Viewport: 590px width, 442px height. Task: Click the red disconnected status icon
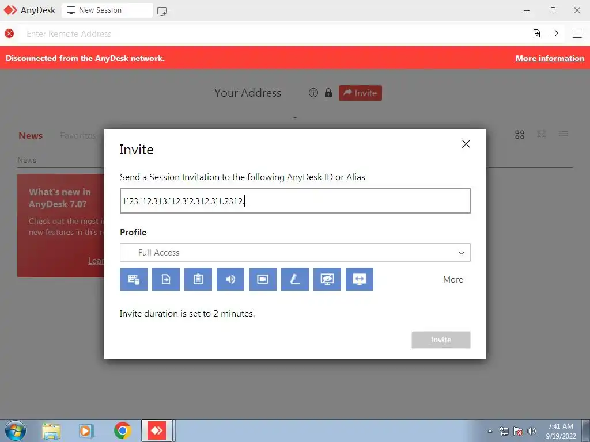pyautogui.click(x=9, y=33)
